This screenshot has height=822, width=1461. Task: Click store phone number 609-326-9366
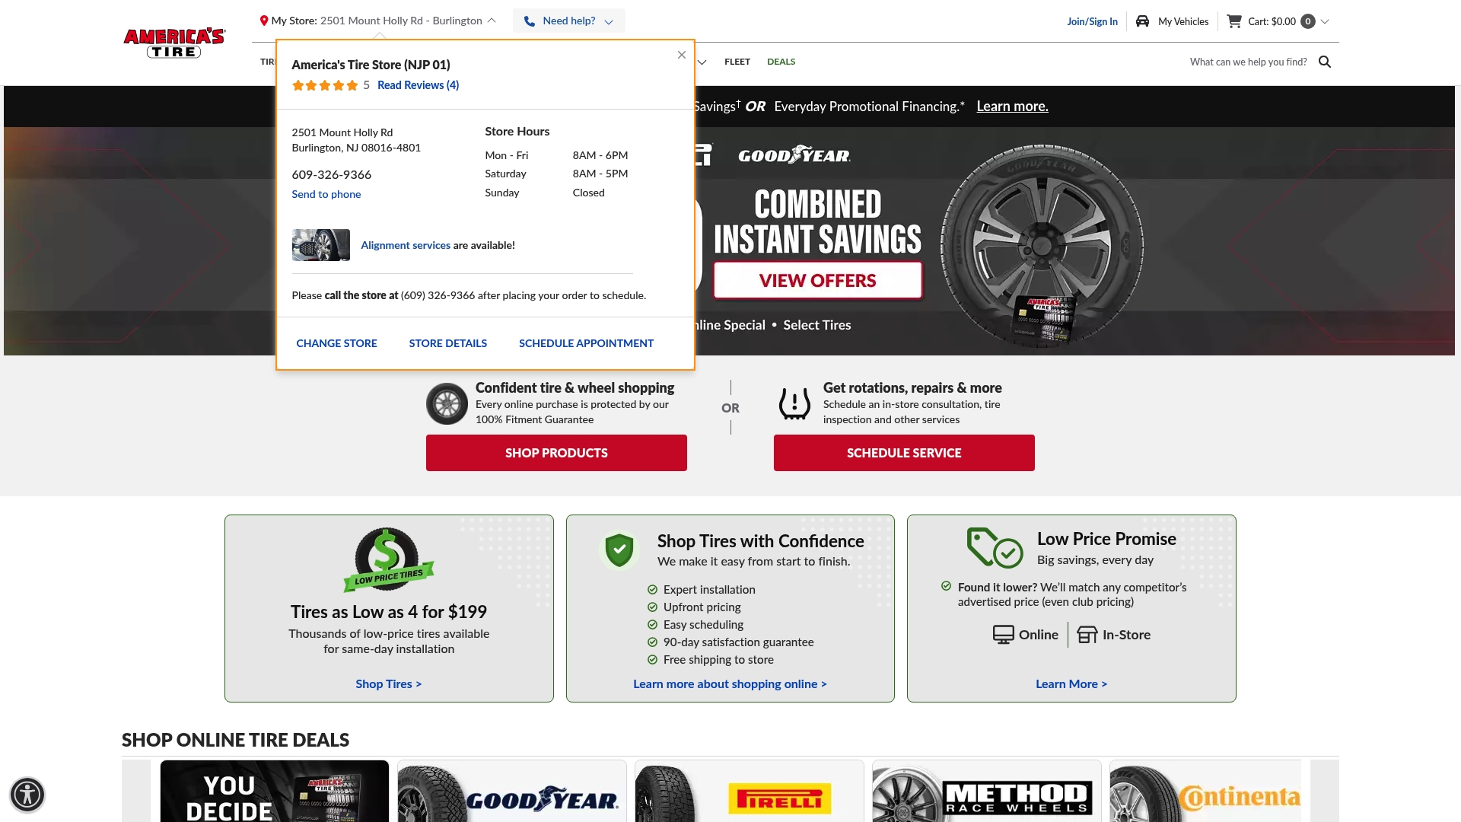click(x=331, y=174)
